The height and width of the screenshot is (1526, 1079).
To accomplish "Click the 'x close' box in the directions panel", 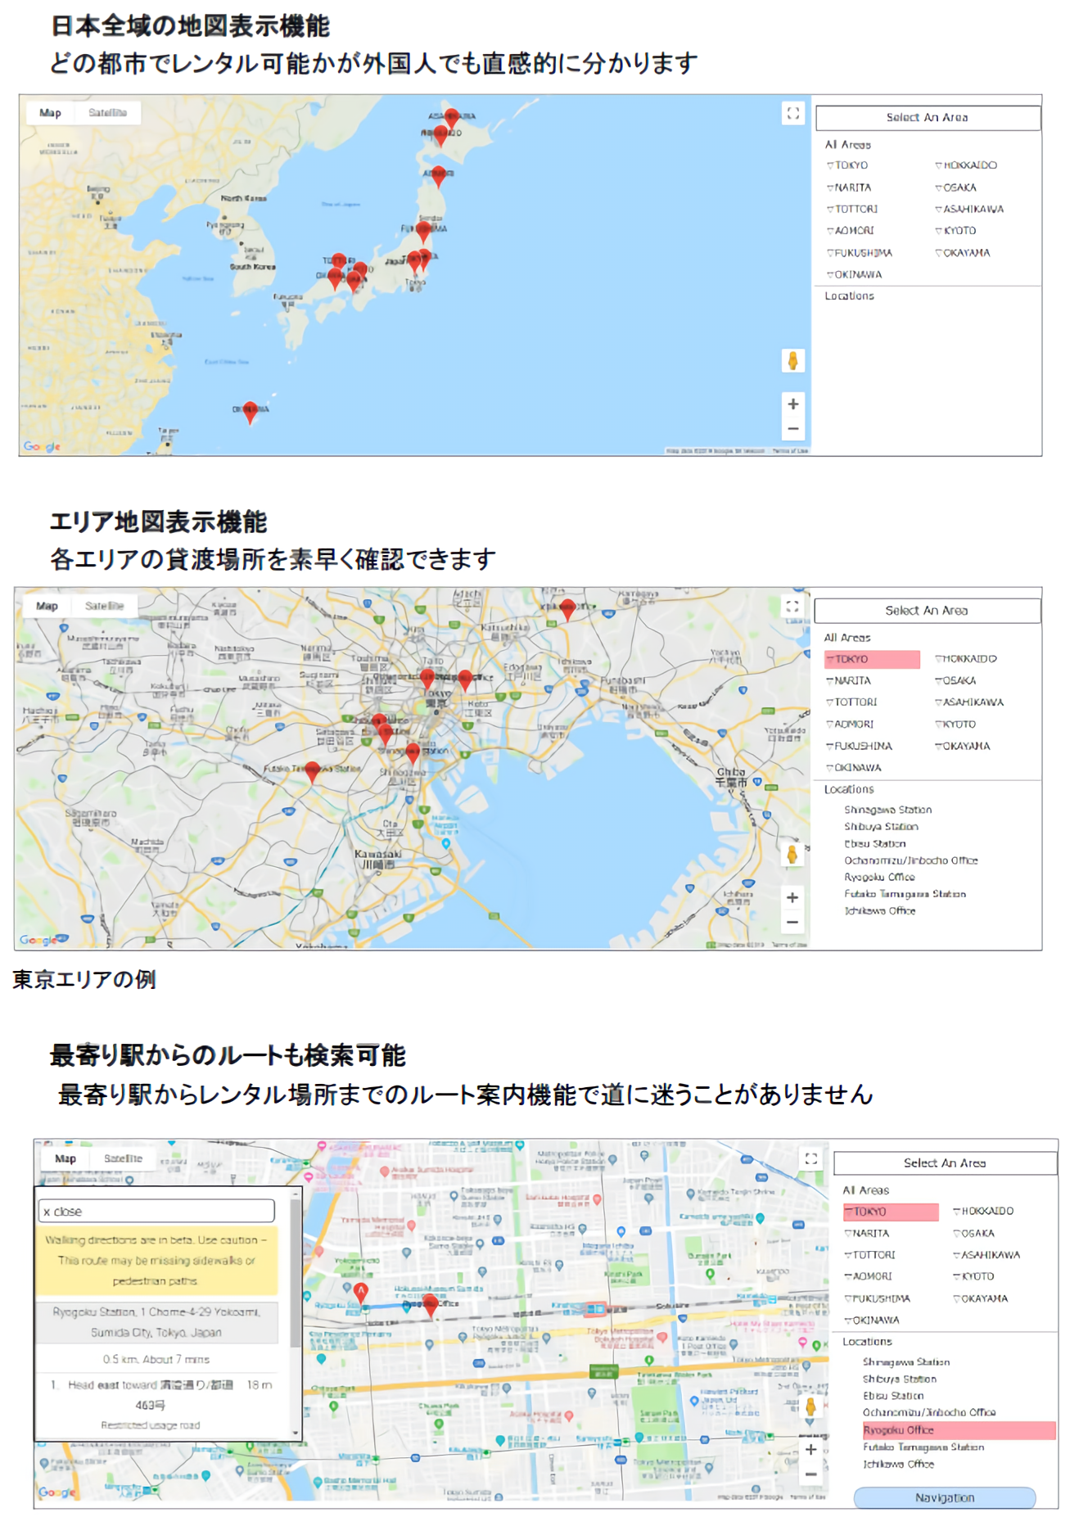I will [156, 1212].
